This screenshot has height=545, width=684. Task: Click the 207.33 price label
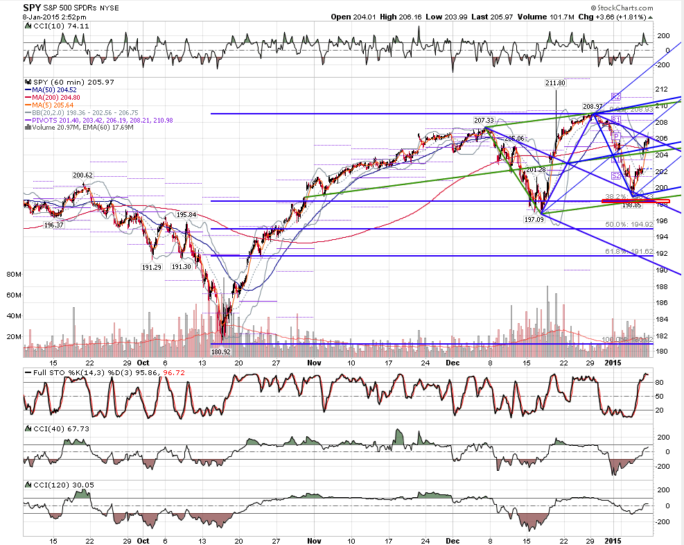[484, 121]
